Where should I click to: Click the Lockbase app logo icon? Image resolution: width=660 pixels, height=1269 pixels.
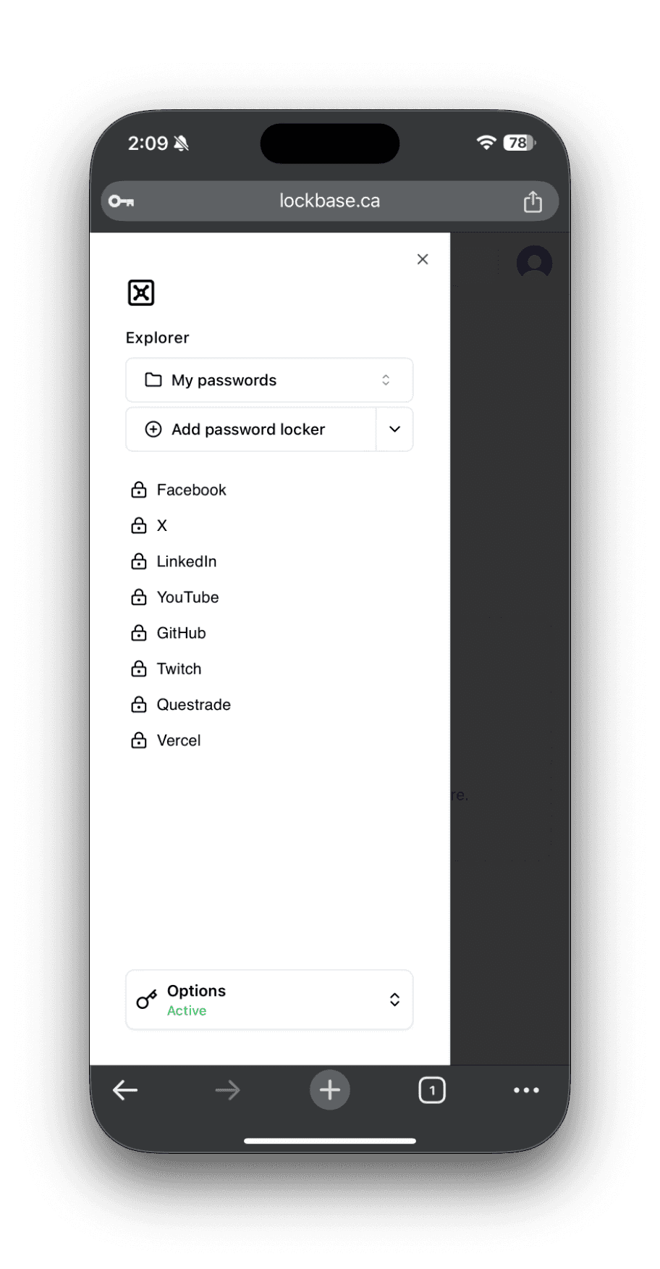140,293
